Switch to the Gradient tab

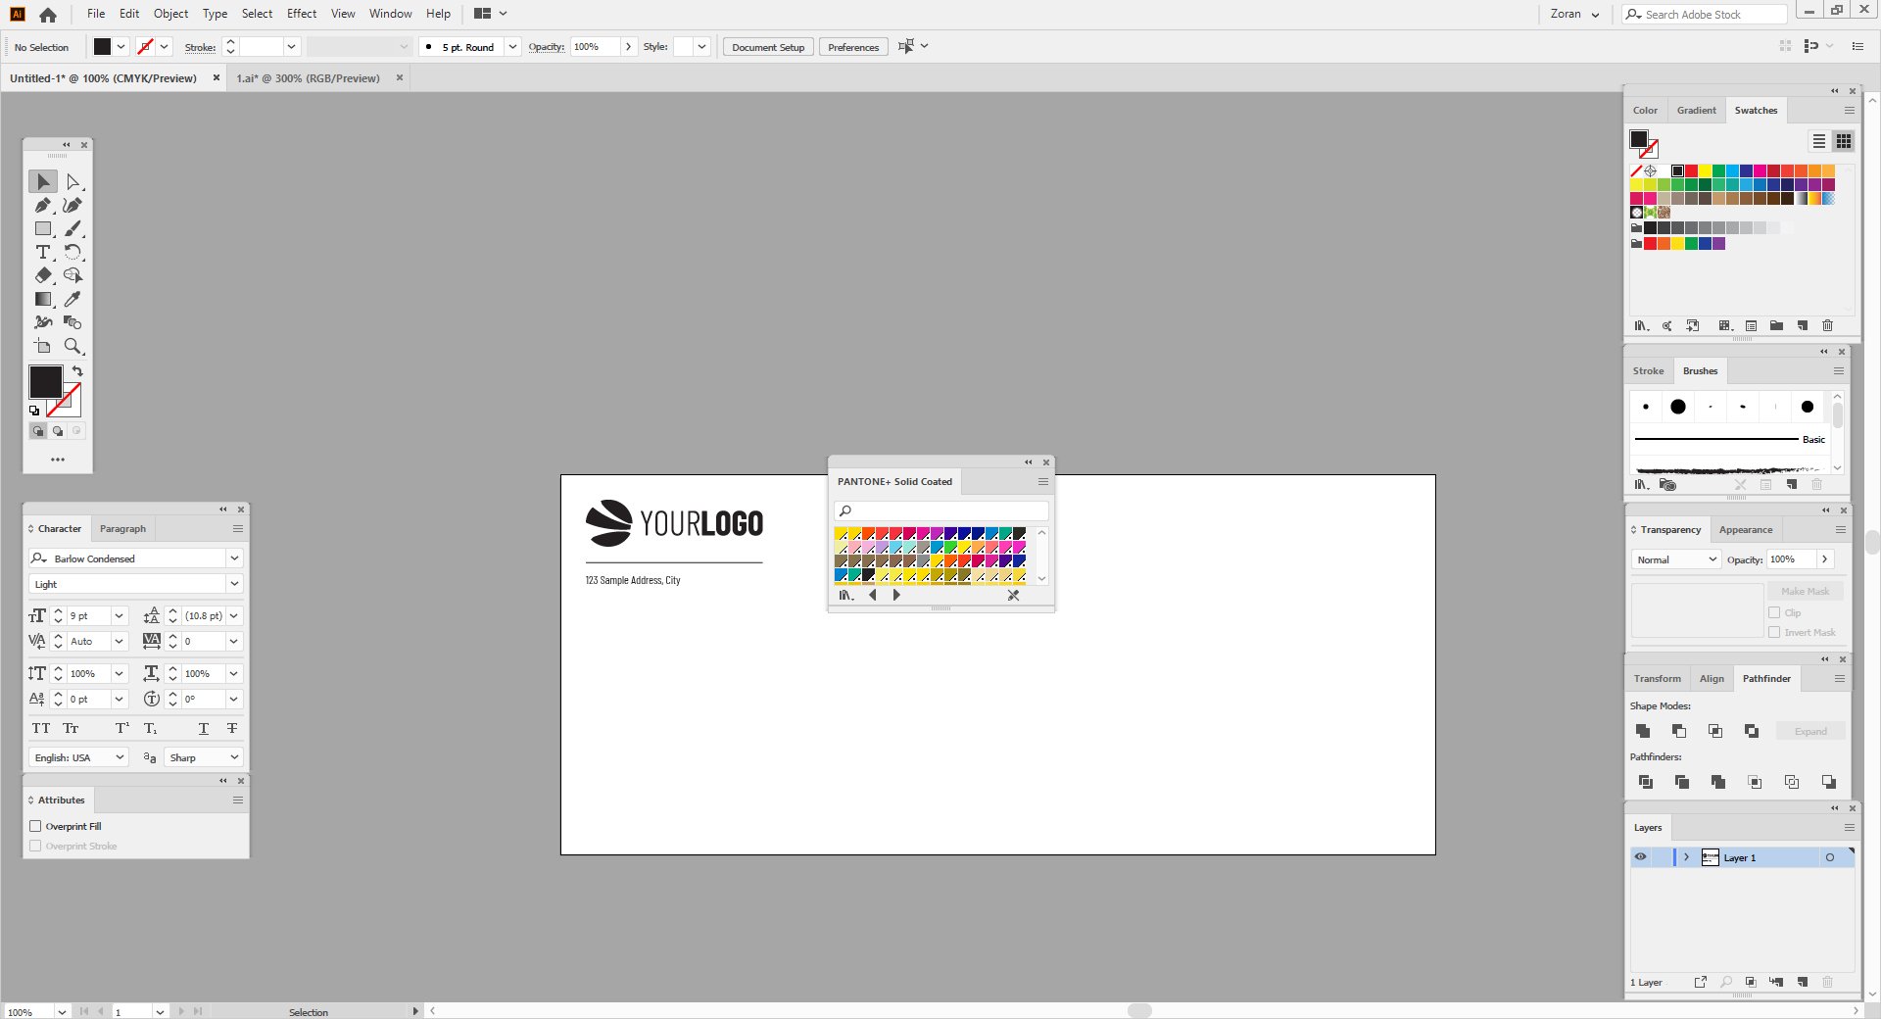(x=1696, y=111)
